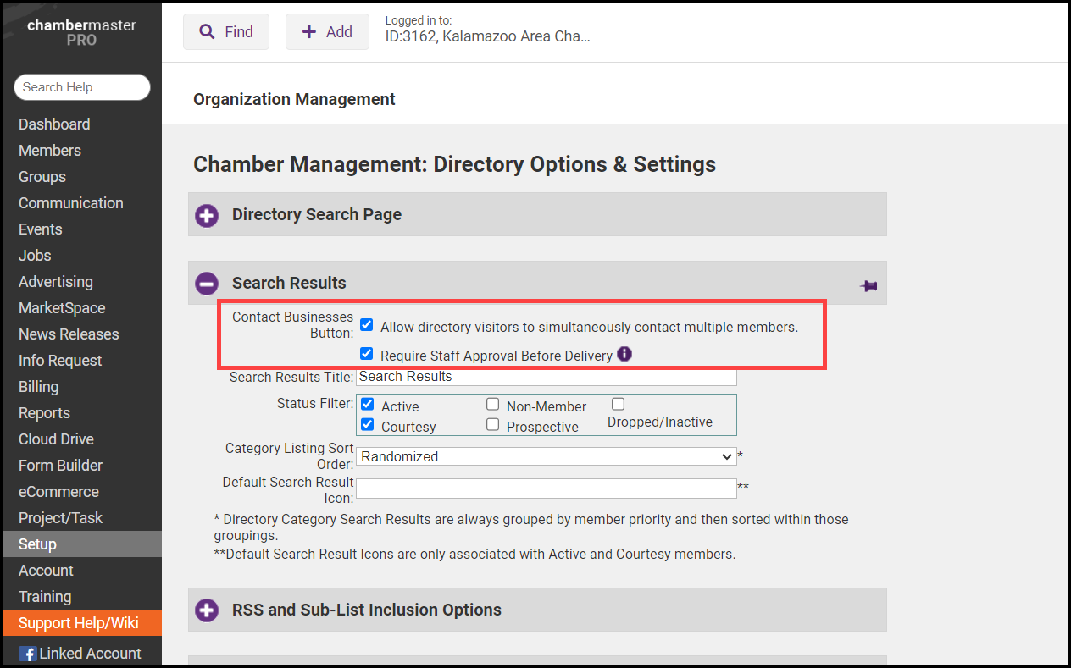Viewport: 1071px width, 668px height.
Task: Click the chambermaster PRO logo
Action: [81, 32]
